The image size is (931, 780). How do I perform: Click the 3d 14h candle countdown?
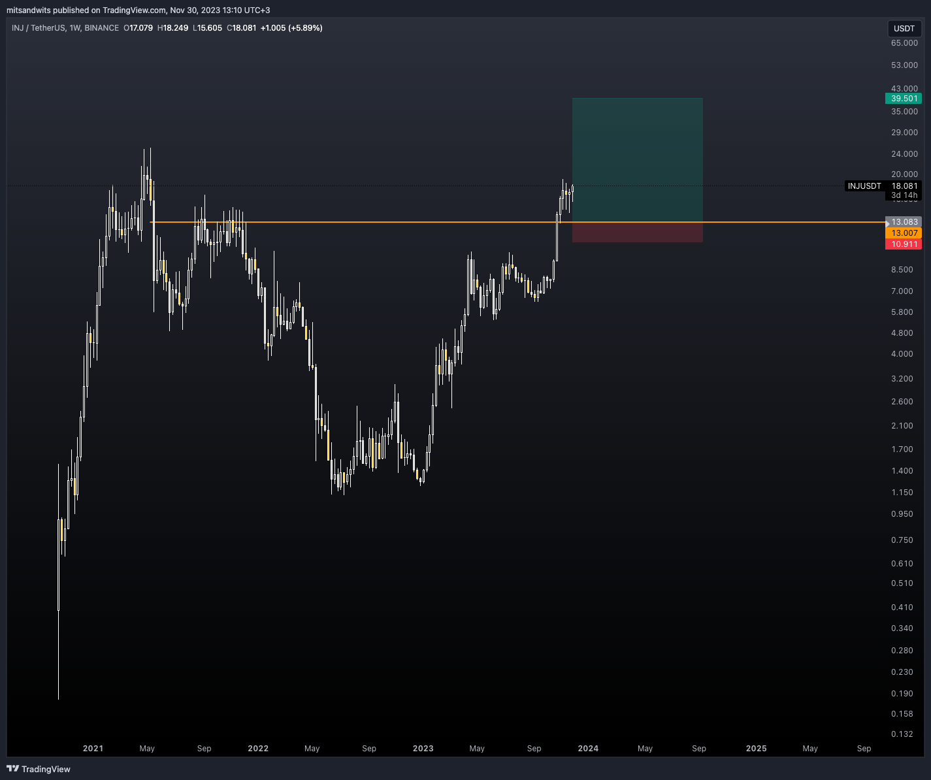[x=904, y=195]
